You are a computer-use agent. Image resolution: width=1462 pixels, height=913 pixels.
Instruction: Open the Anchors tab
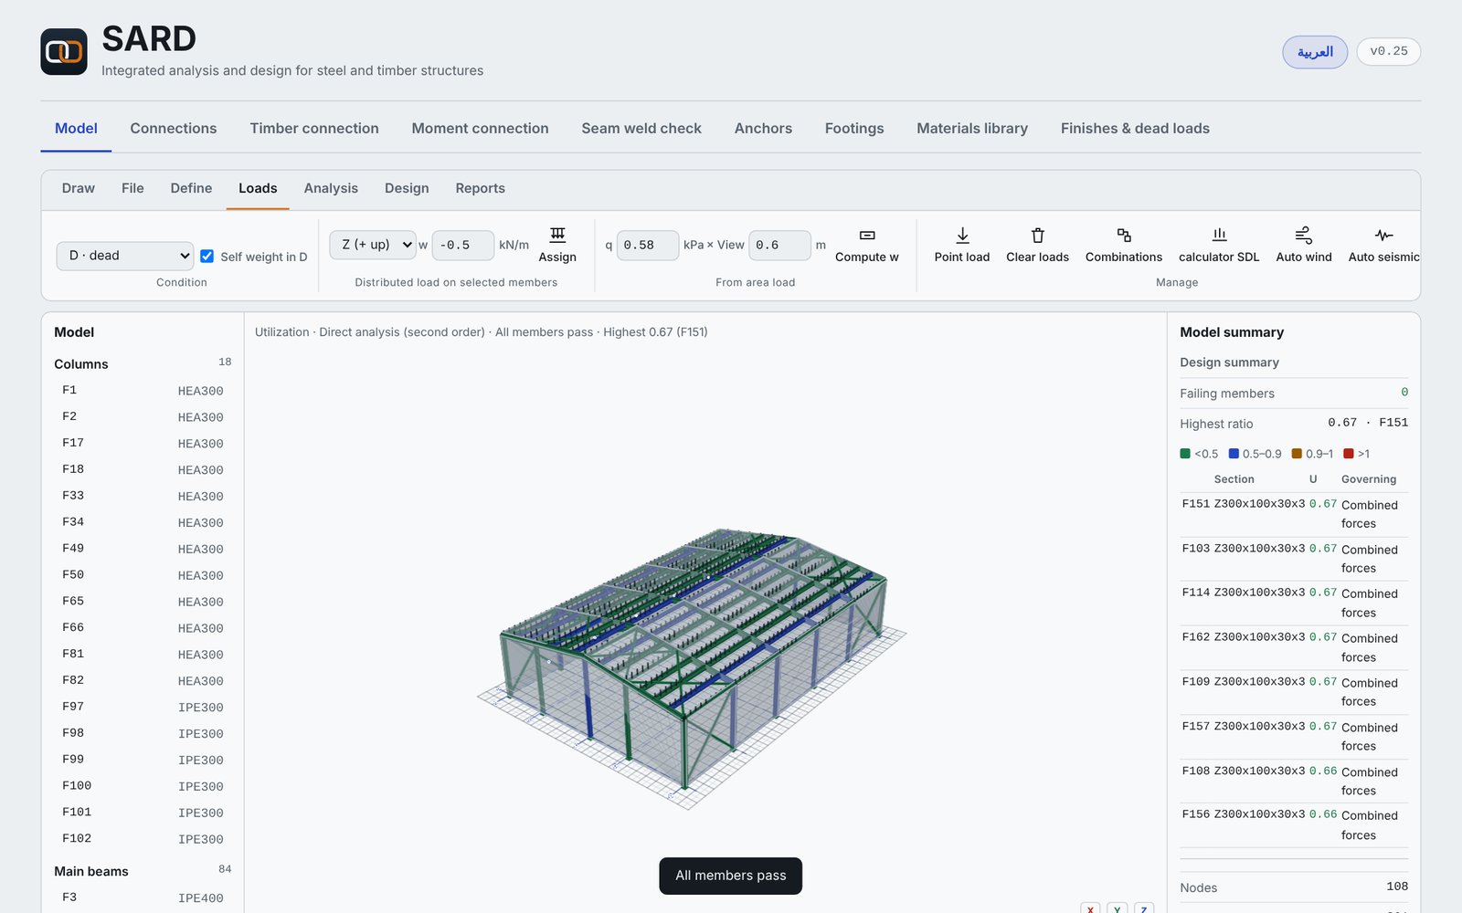point(763,129)
